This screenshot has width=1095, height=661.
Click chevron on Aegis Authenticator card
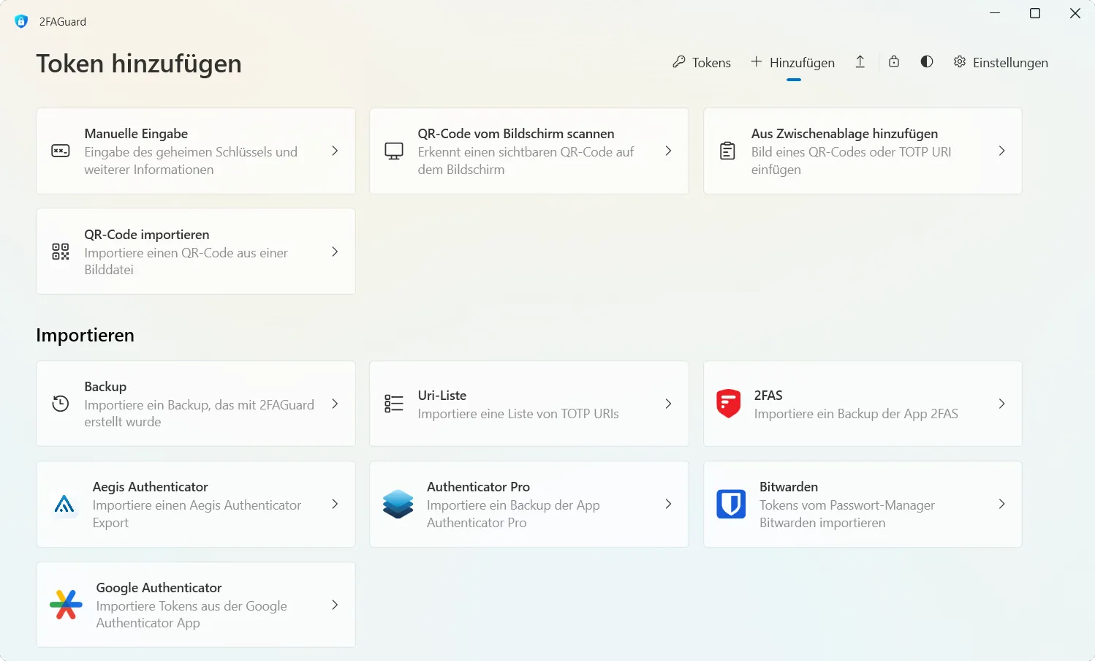[x=335, y=504]
